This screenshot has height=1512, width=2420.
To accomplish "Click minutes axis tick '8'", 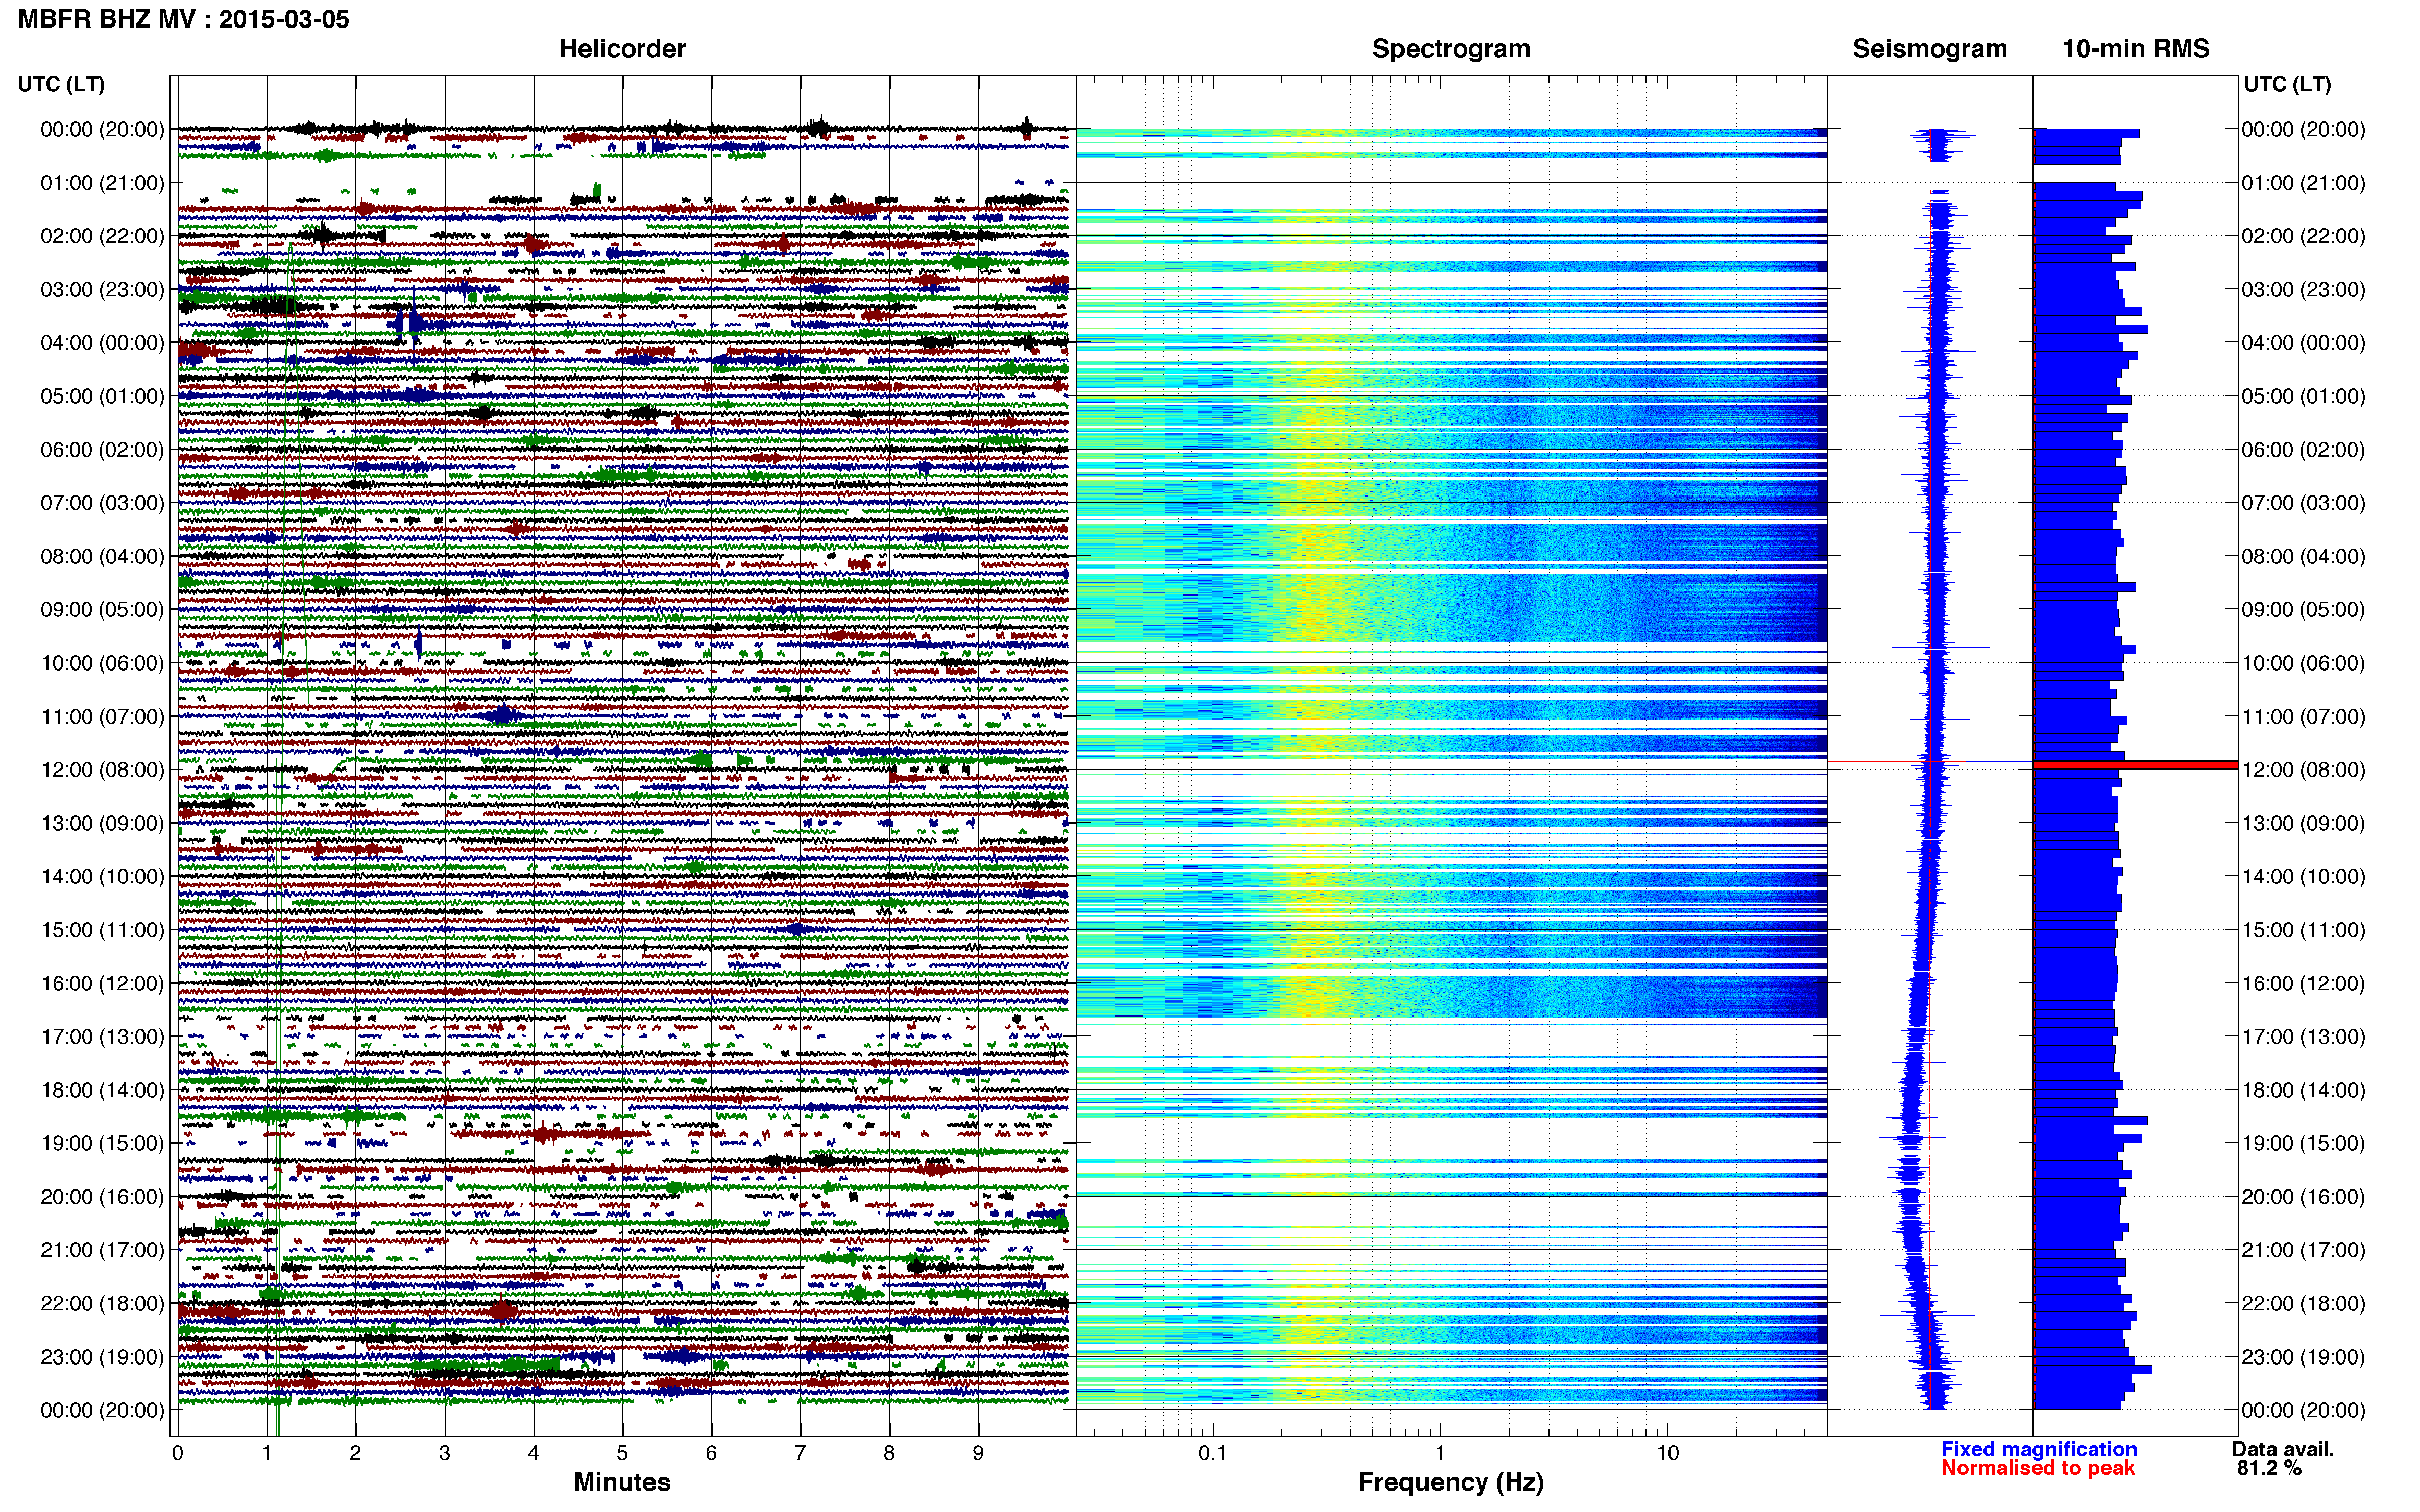I will (x=889, y=1454).
